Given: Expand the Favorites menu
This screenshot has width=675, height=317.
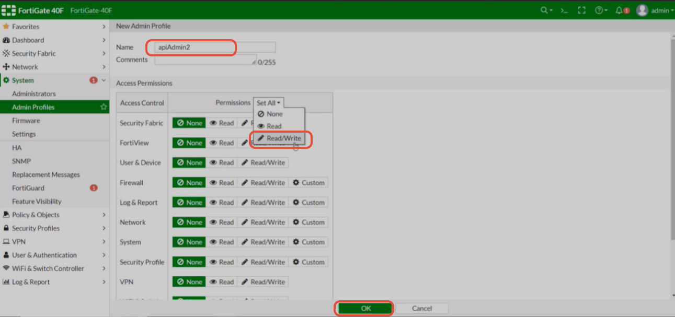Looking at the screenshot, I should click(54, 27).
